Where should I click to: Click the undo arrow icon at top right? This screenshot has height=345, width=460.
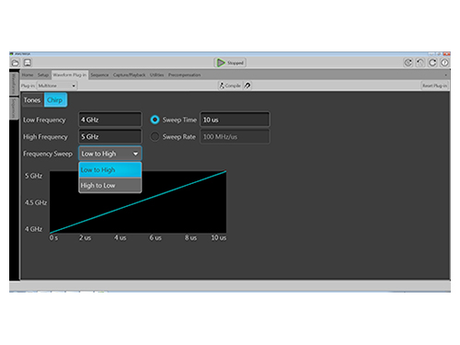(x=420, y=63)
